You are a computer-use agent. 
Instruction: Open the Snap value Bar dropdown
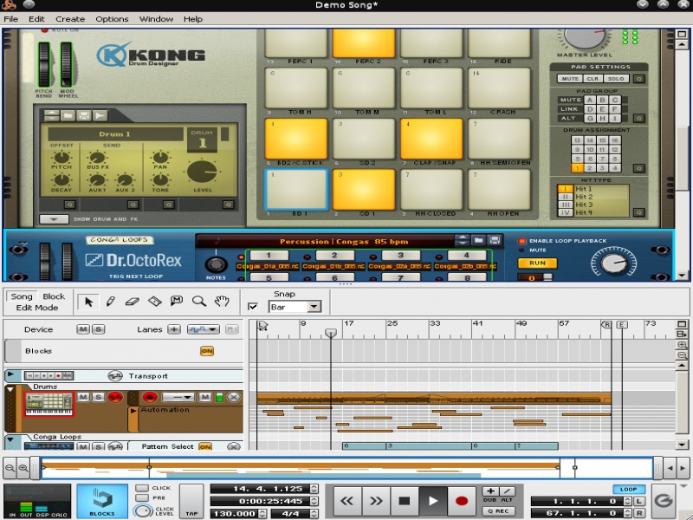pyautogui.click(x=314, y=307)
